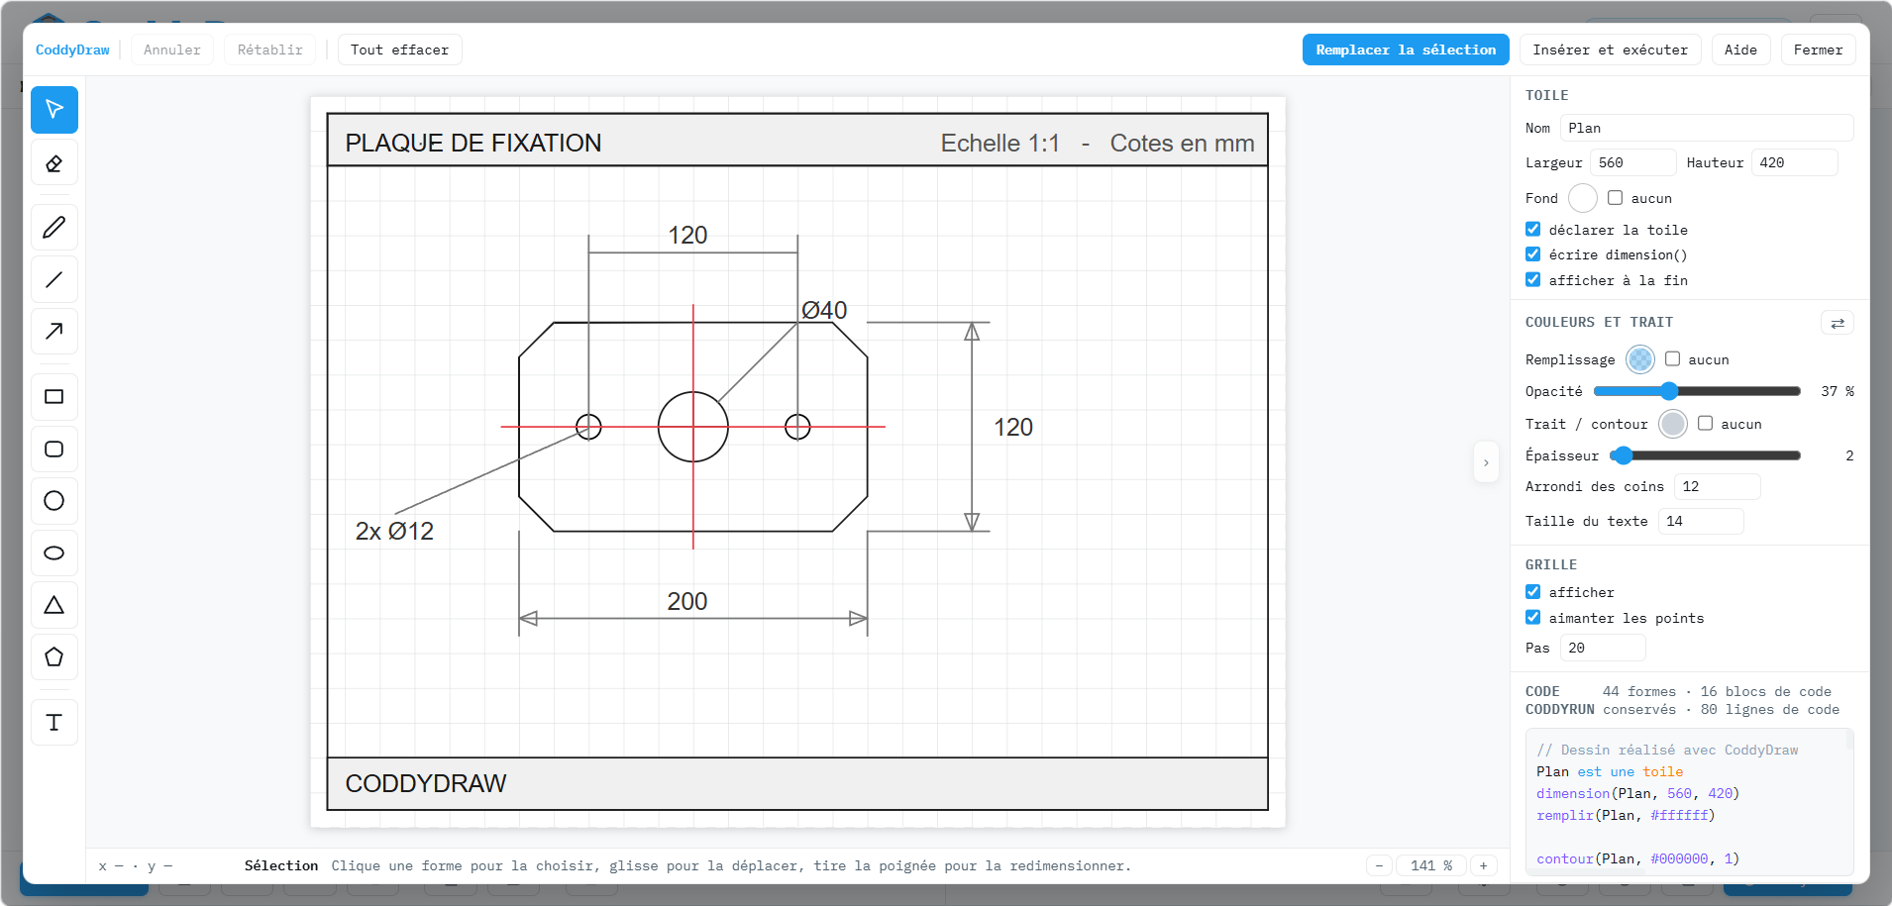Viewport: 1892px width, 906px height.
Task: Click the Largeur field showing 560
Action: (x=1633, y=162)
